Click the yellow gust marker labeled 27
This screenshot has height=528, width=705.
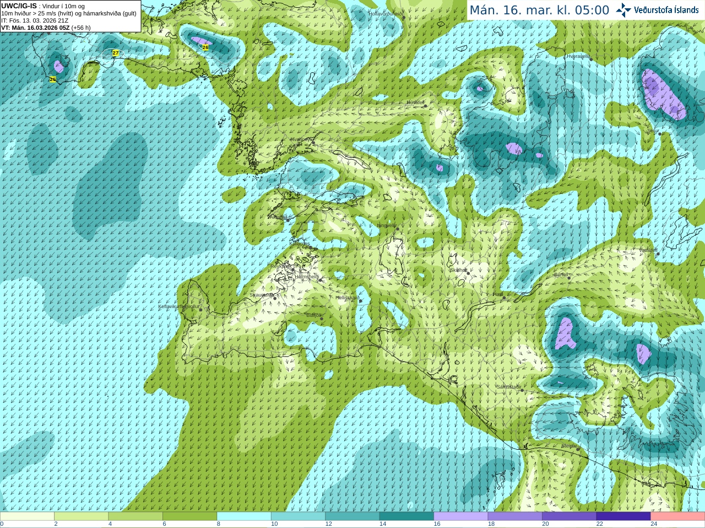[x=115, y=53]
